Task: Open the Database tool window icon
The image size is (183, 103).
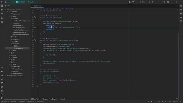Action: (181, 13)
